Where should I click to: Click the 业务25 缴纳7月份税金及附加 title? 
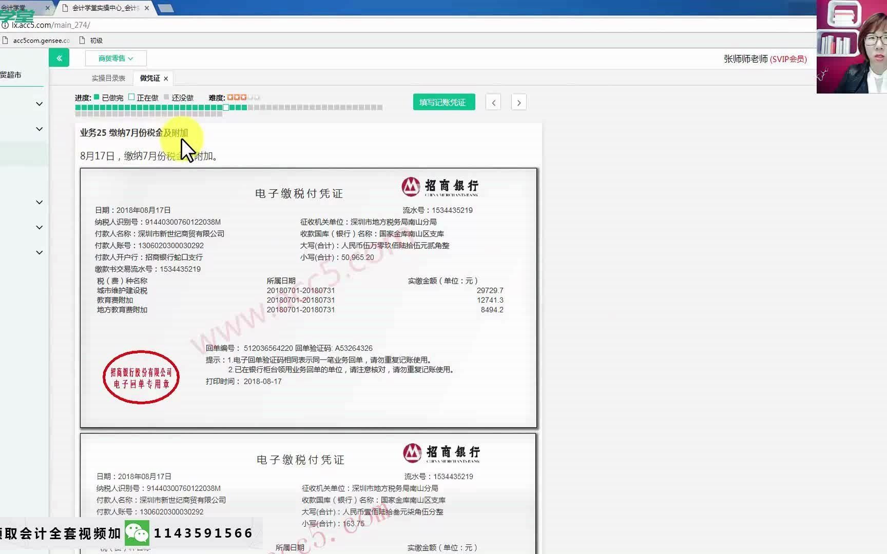pos(134,133)
